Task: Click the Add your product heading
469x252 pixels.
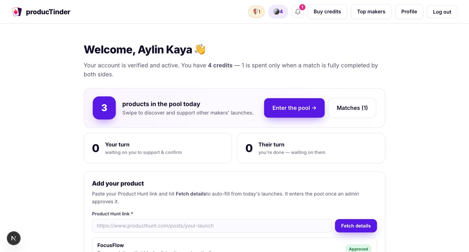Action: click(x=118, y=183)
